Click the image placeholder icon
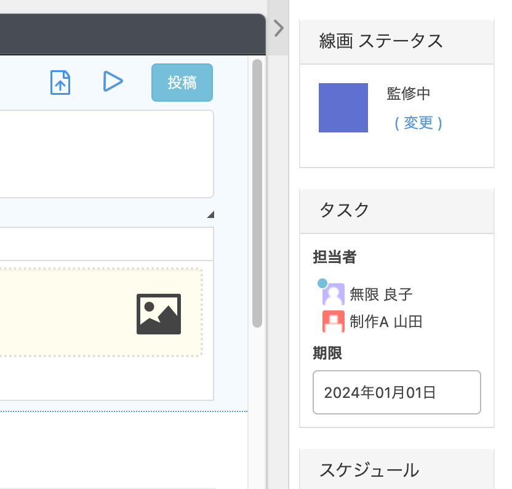Screen dimensions: 512x489 point(159,314)
